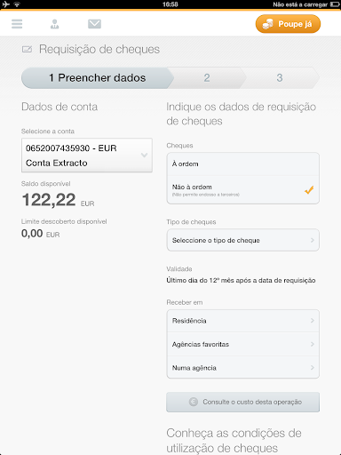
Task: Select the Não à ordem option
Action: [x=242, y=190]
